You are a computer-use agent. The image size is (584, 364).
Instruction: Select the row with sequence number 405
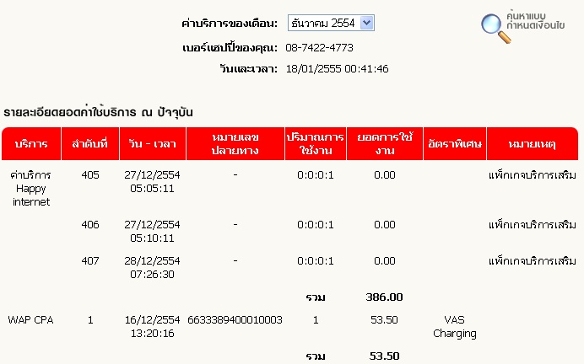tap(289, 188)
